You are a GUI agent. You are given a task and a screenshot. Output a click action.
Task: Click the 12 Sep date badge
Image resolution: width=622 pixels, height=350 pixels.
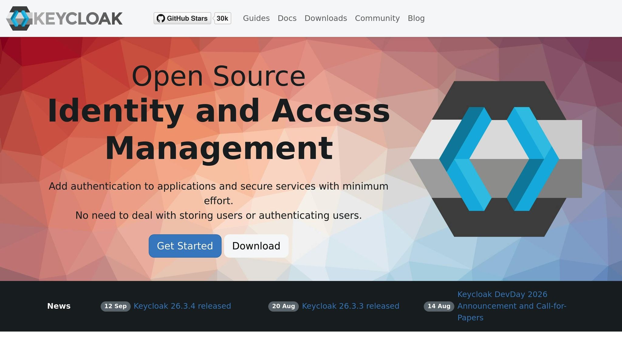point(115,306)
